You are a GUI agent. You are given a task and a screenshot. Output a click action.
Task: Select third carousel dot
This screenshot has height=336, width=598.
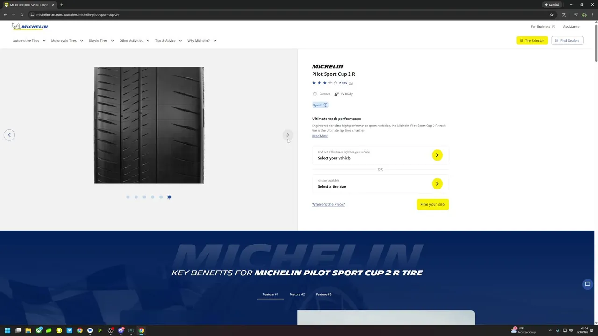tap(144, 197)
